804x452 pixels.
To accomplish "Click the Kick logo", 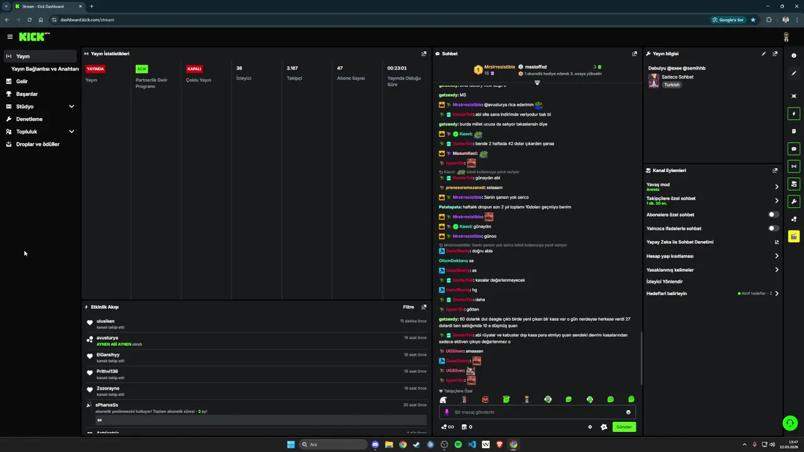I will coord(34,37).
